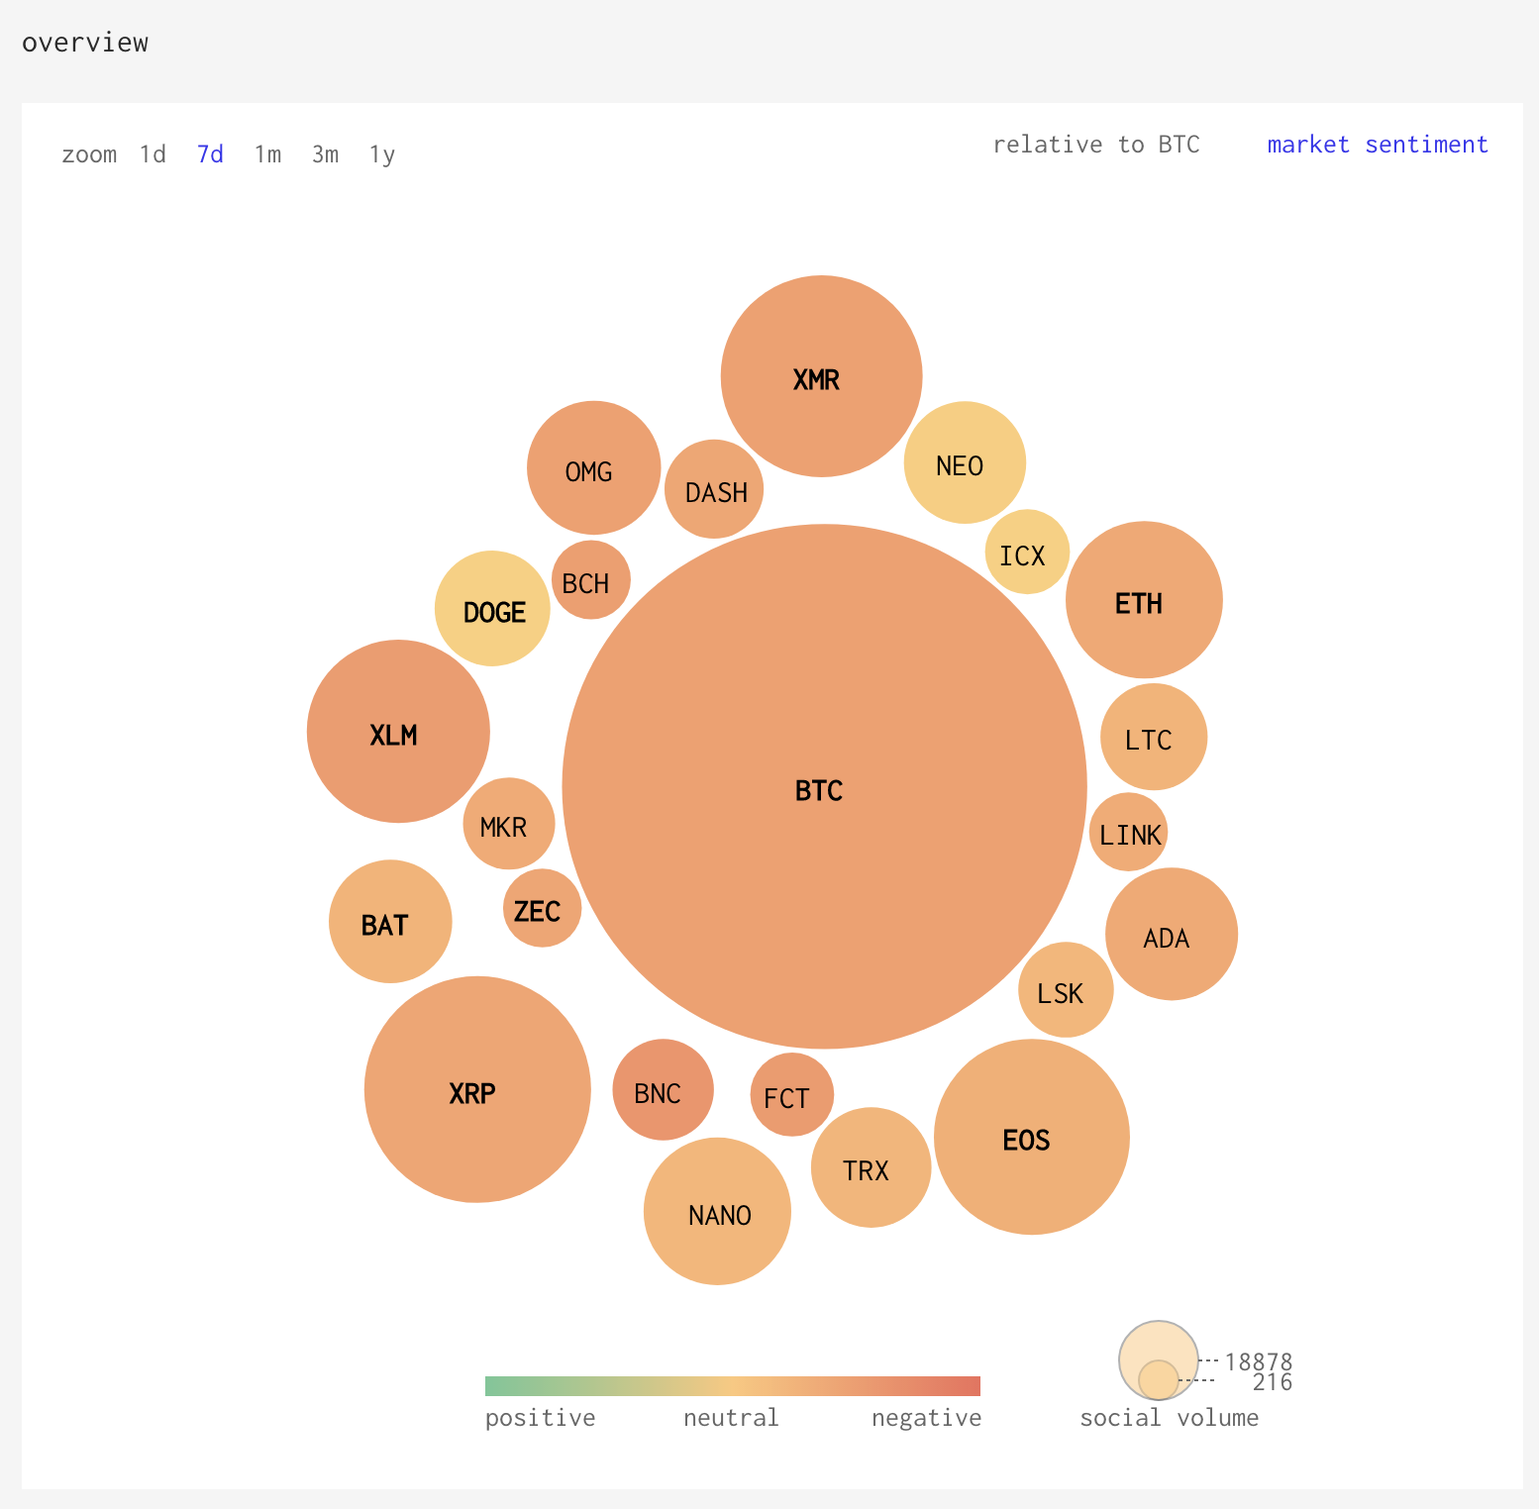Select the MKR bubble

click(509, 824)
